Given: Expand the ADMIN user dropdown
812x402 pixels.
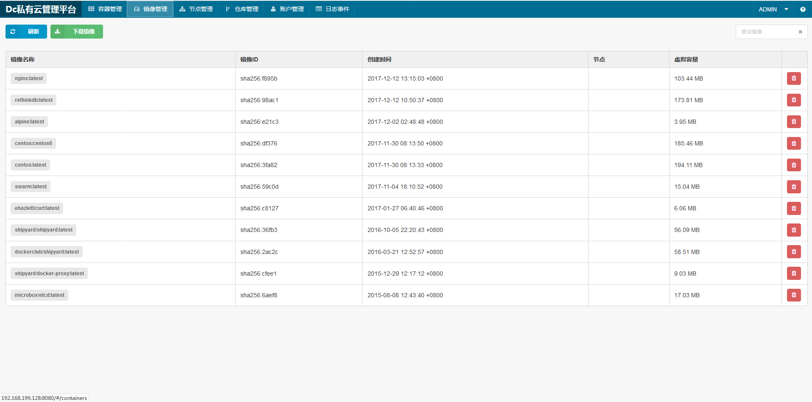Looking at the screenshot, I should coord(773,9).
